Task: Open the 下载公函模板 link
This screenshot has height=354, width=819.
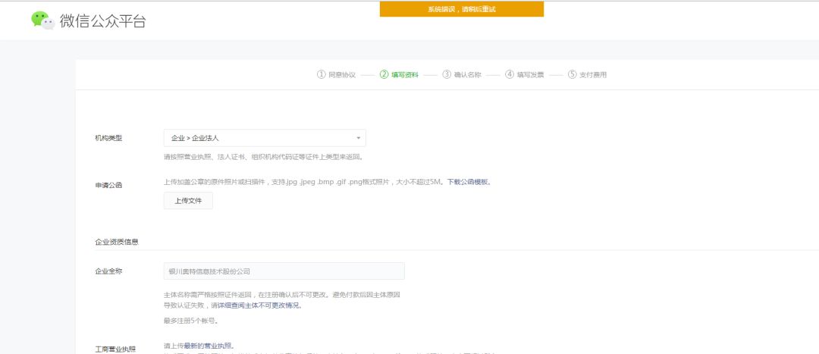Action: (467, 182)
